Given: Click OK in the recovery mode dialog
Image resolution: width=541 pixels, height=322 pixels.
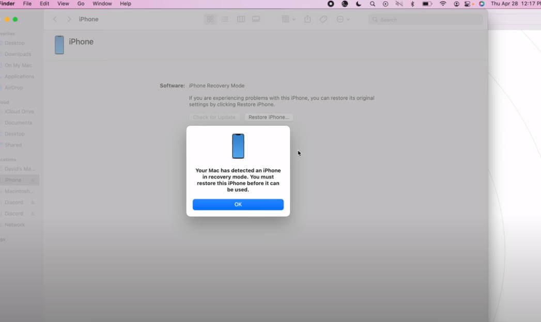Looking at the screenshot, I should [238, 204].
